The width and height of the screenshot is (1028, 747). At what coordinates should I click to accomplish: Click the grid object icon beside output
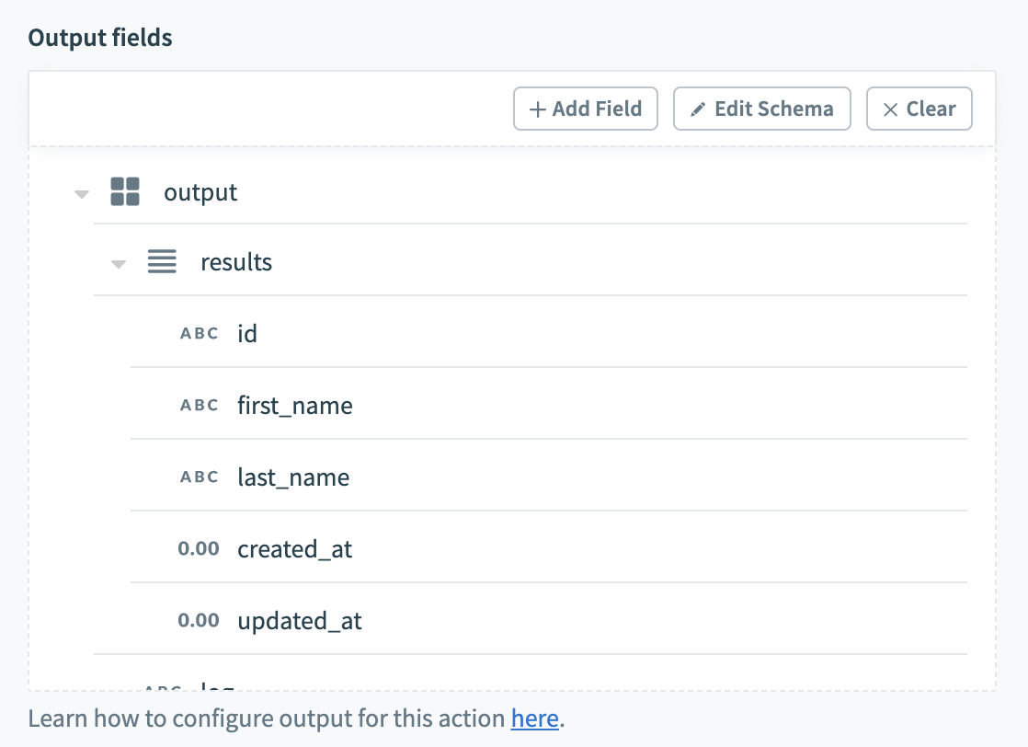125,192
